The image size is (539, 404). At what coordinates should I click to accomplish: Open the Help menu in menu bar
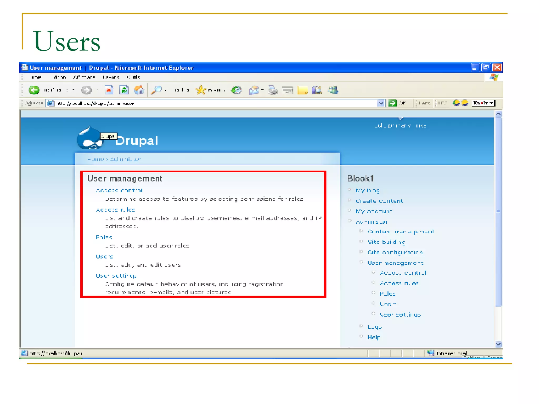(133, 77)
